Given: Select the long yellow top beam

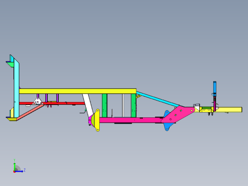Looking at the screenshot, I should coord(78,91).
